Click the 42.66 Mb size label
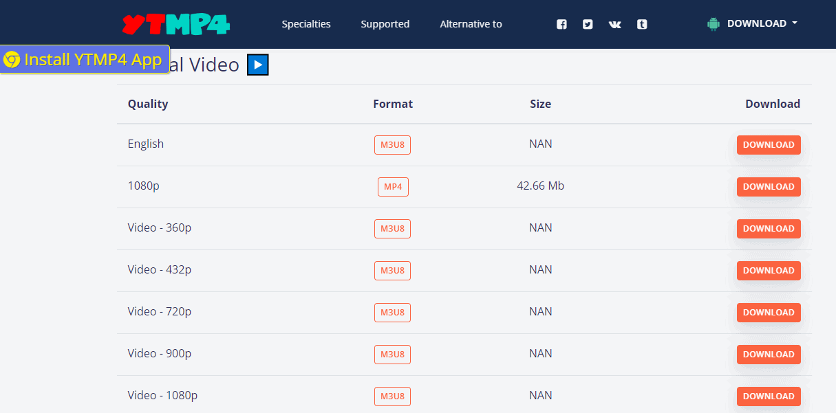This screenshot has width=836, height=413. [x=540, y=186]
